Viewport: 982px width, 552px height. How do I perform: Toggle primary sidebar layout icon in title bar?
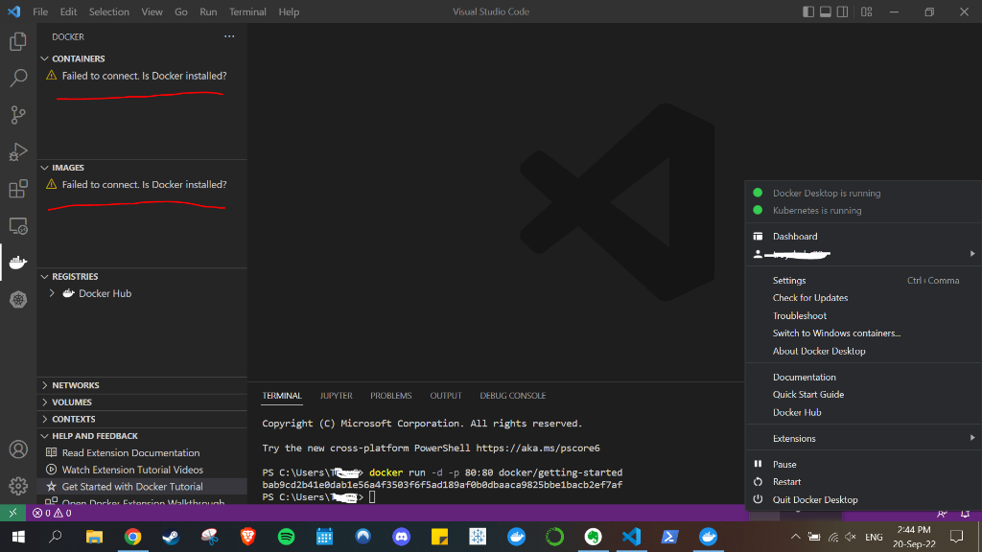[808, 11]
